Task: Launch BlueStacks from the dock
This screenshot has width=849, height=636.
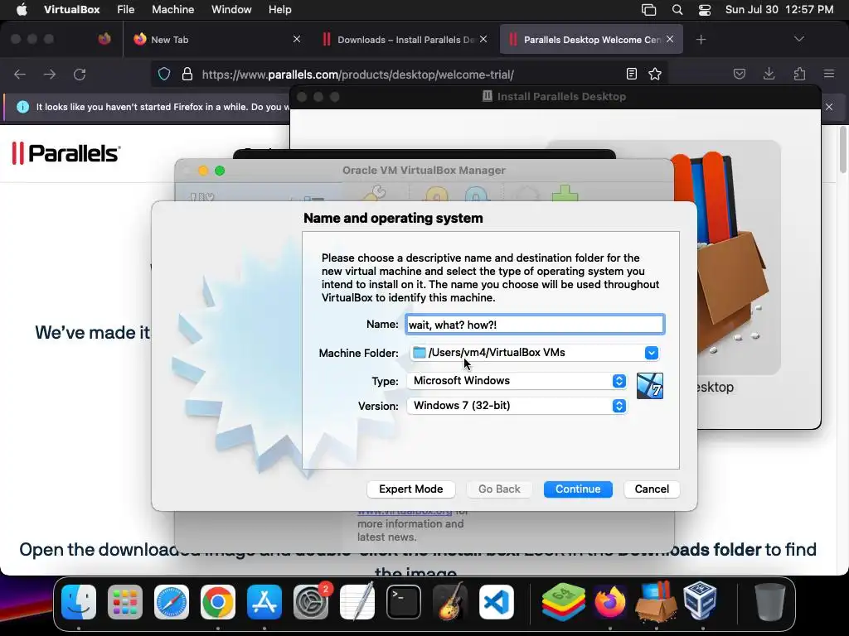Action: [x=564, y=602]
